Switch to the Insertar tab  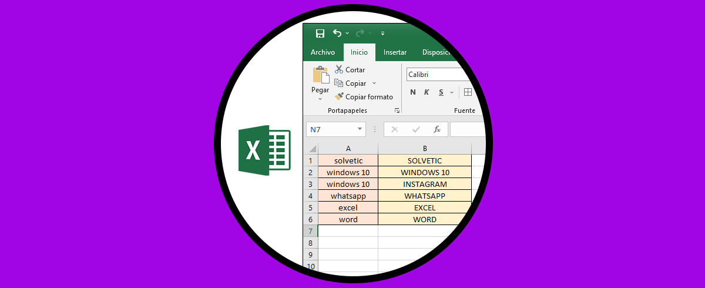coord(395,52)
